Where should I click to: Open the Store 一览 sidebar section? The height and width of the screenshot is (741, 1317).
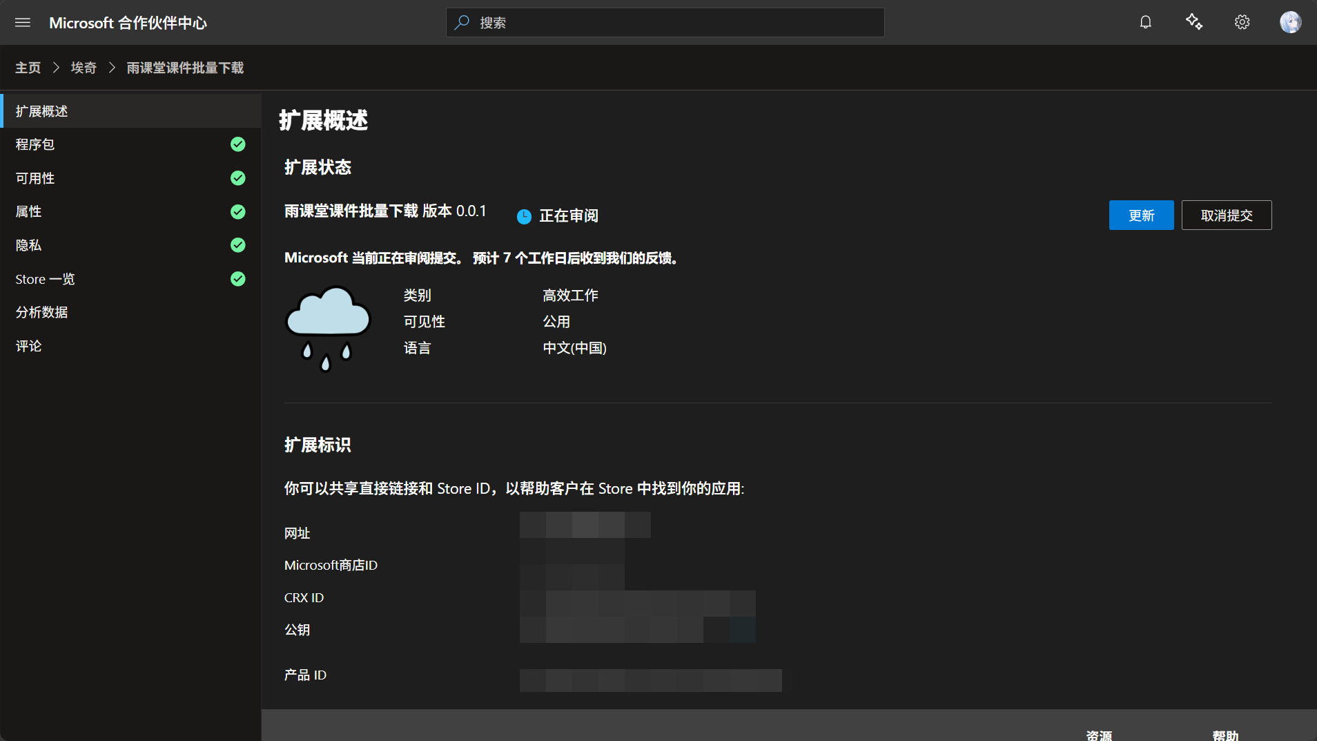pyautogui.click(x=131, y=279)
